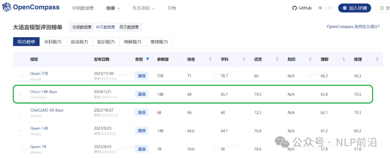The image size is (390, 158).
Task: Select the 英文数据集 filter
Action: coord(129,27)
